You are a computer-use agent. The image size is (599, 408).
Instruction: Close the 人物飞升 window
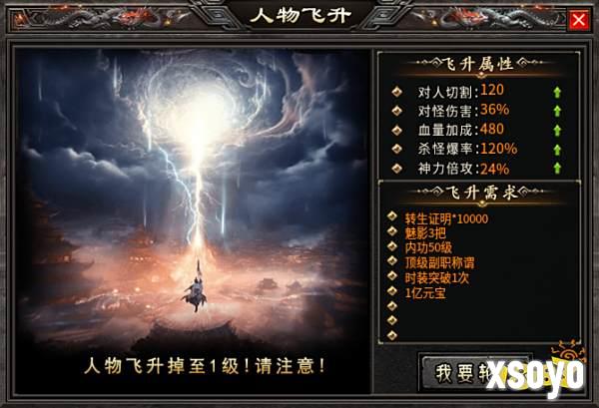578,20
